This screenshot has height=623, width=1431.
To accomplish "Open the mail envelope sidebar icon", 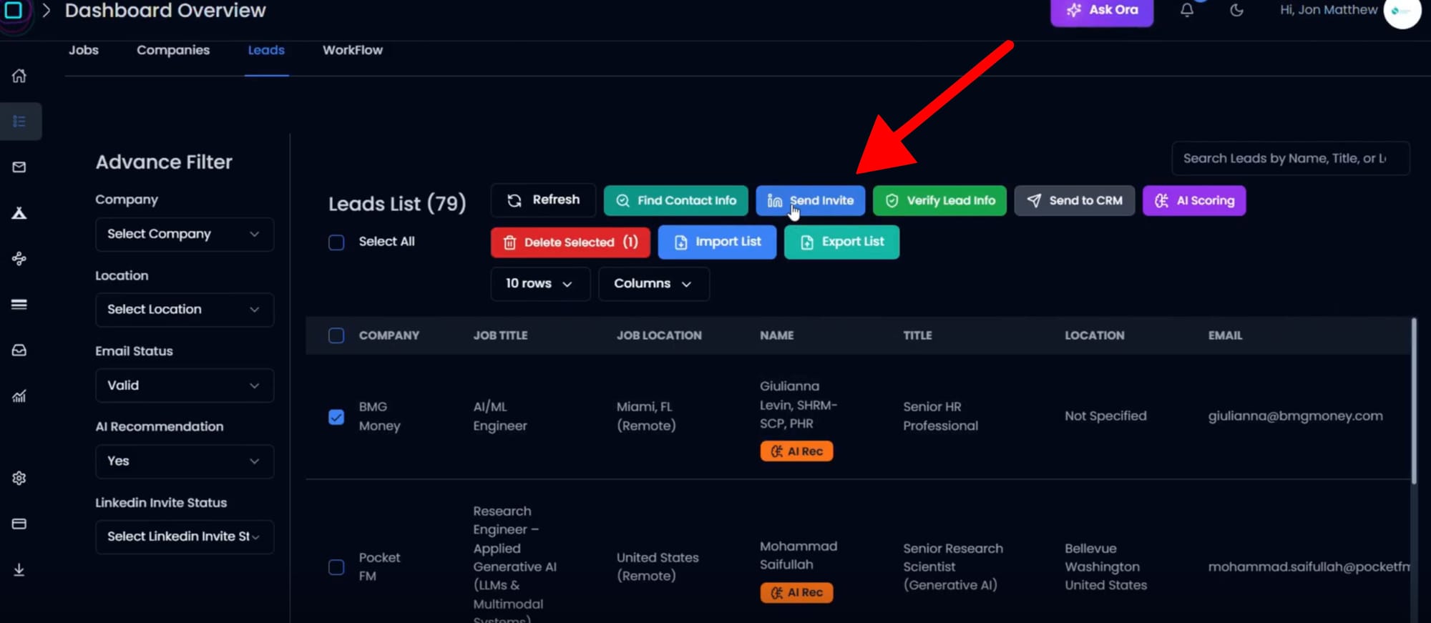I will (x=19, y=167).
